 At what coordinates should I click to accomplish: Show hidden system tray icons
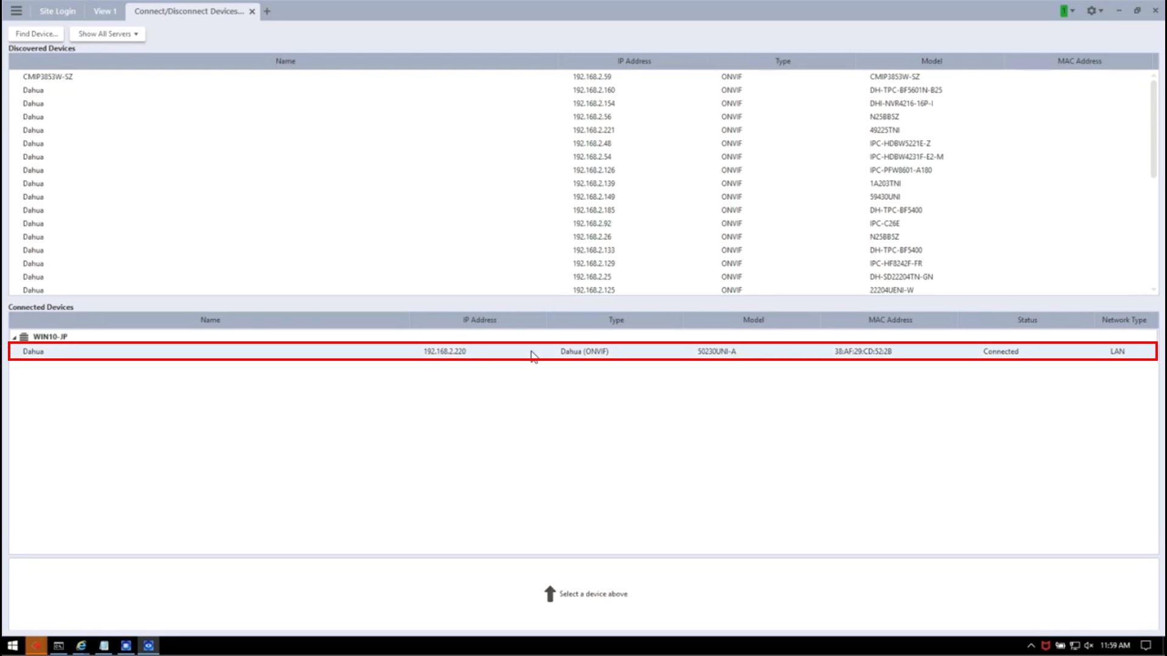click(x=1031, y=646)
